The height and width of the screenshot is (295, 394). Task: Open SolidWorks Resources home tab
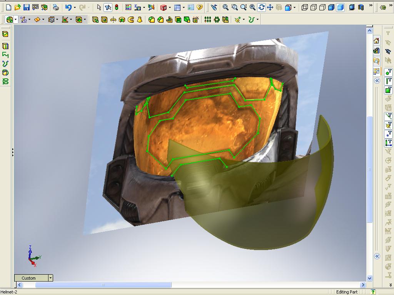pos(376,40)
